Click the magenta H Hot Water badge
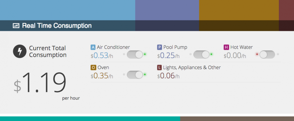Image resolution: width=294 pixels, height=121 pixels. point(226,47)
